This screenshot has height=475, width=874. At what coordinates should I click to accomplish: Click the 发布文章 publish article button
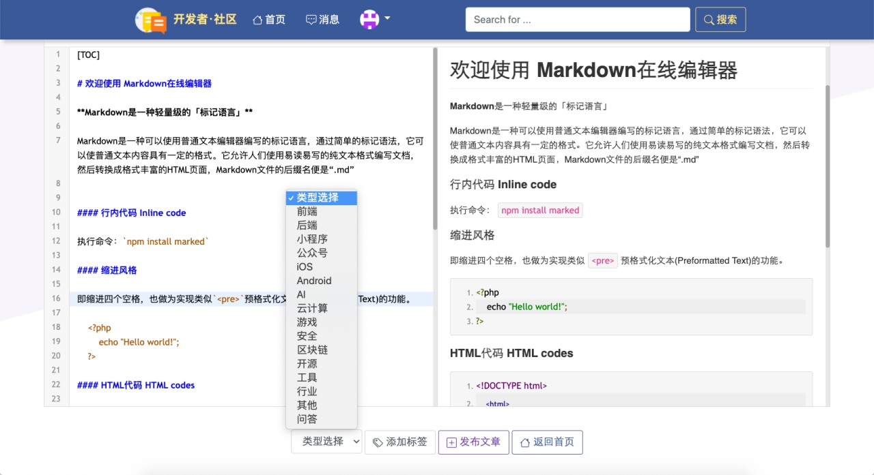(473, 442)
